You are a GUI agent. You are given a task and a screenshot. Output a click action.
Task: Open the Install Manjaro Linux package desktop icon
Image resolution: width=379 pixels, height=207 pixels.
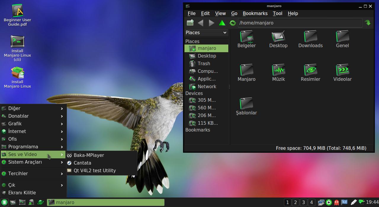[x=17, y=78]
